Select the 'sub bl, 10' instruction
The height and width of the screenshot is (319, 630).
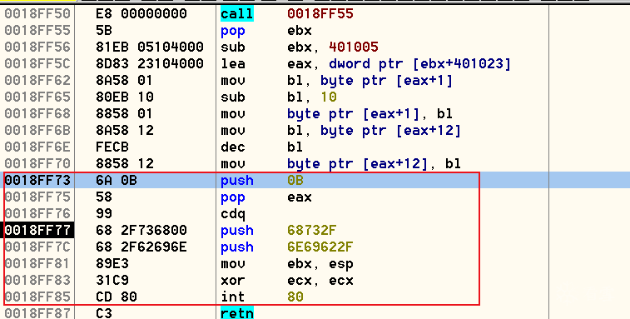[x=279, y=97]
